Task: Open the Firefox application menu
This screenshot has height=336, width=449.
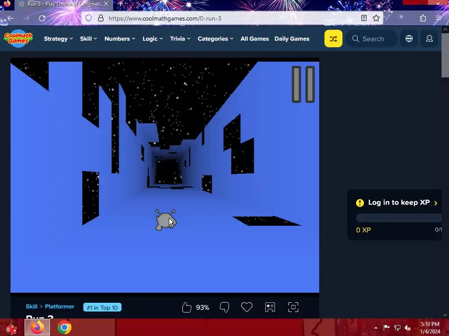Action: click(438, 18)
